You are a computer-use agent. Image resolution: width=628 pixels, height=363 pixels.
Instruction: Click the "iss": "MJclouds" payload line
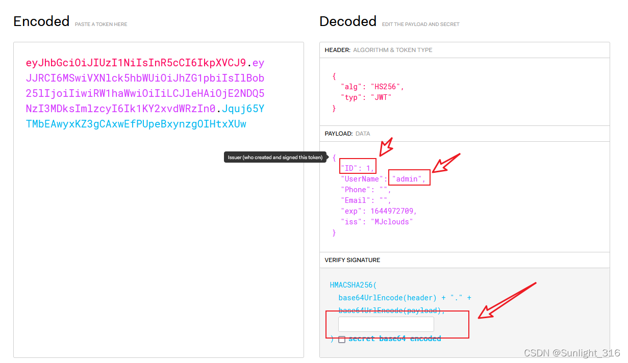376,222
